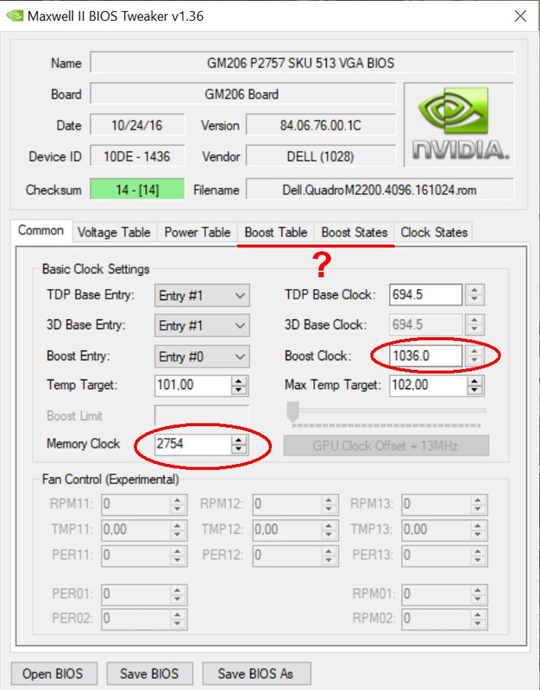Click the Temp Target input field
540x690 pixels.
pyautogui.click(x=192, y=385)
